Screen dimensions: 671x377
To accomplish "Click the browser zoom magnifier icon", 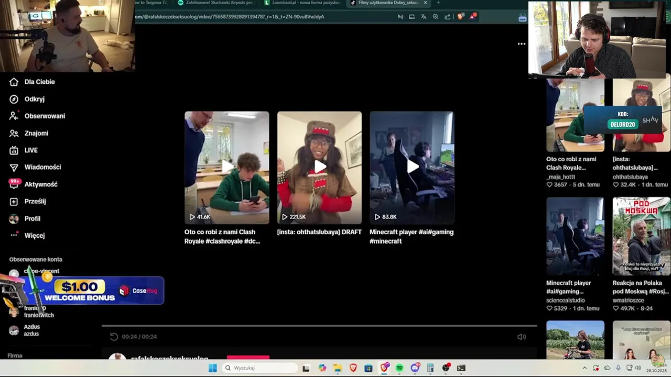I will [435, 17].
